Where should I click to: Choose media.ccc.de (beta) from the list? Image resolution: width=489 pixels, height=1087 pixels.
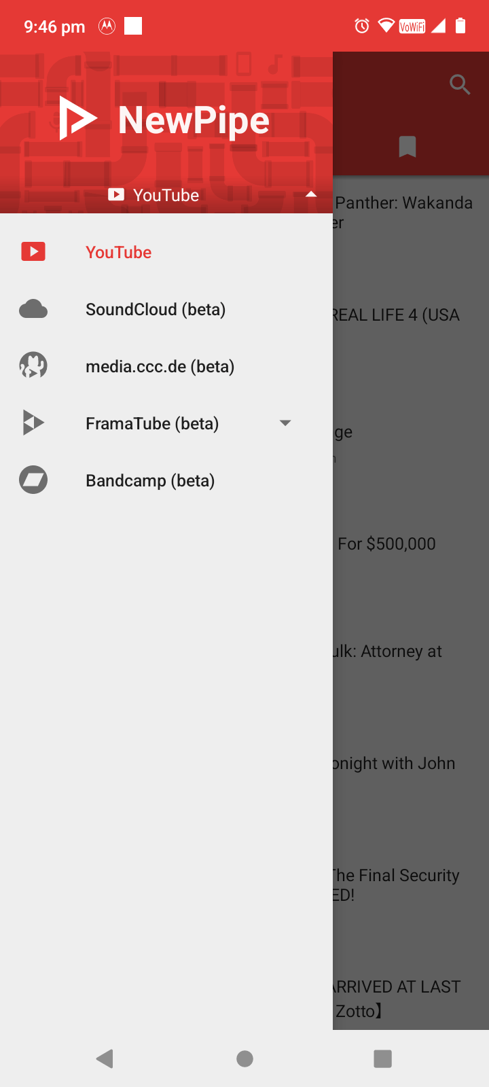[160, 366]
